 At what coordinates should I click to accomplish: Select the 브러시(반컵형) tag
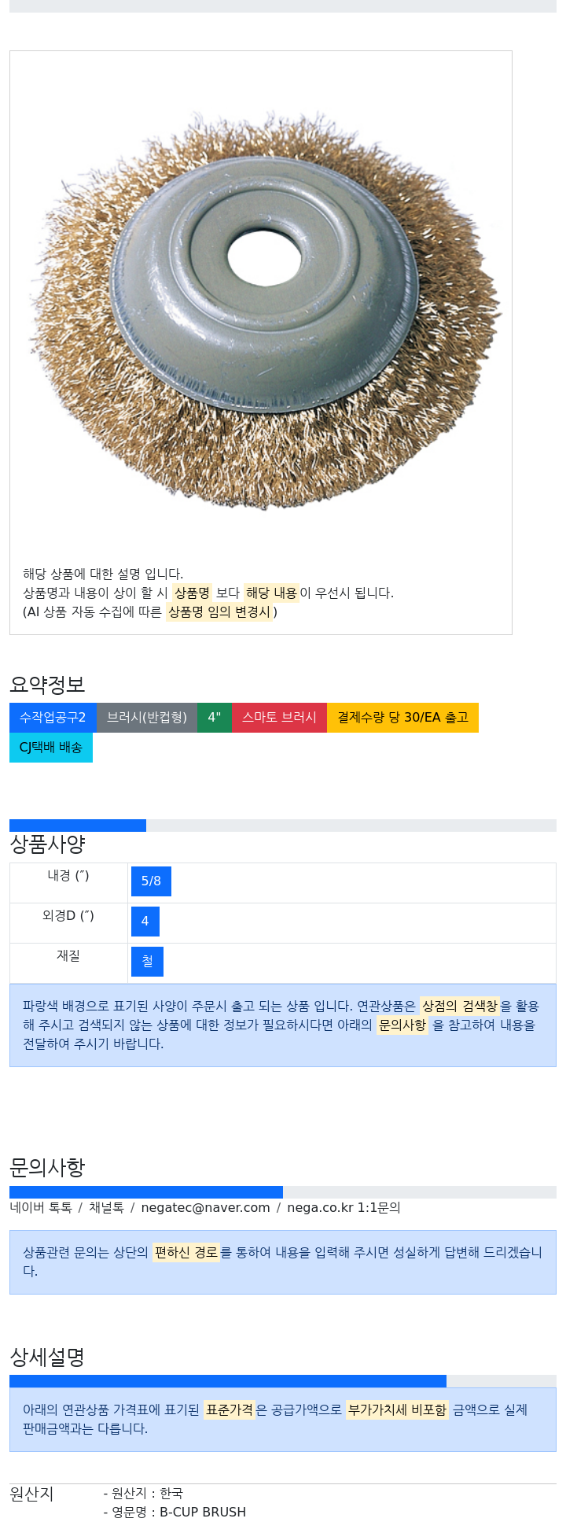pos(147,718)
